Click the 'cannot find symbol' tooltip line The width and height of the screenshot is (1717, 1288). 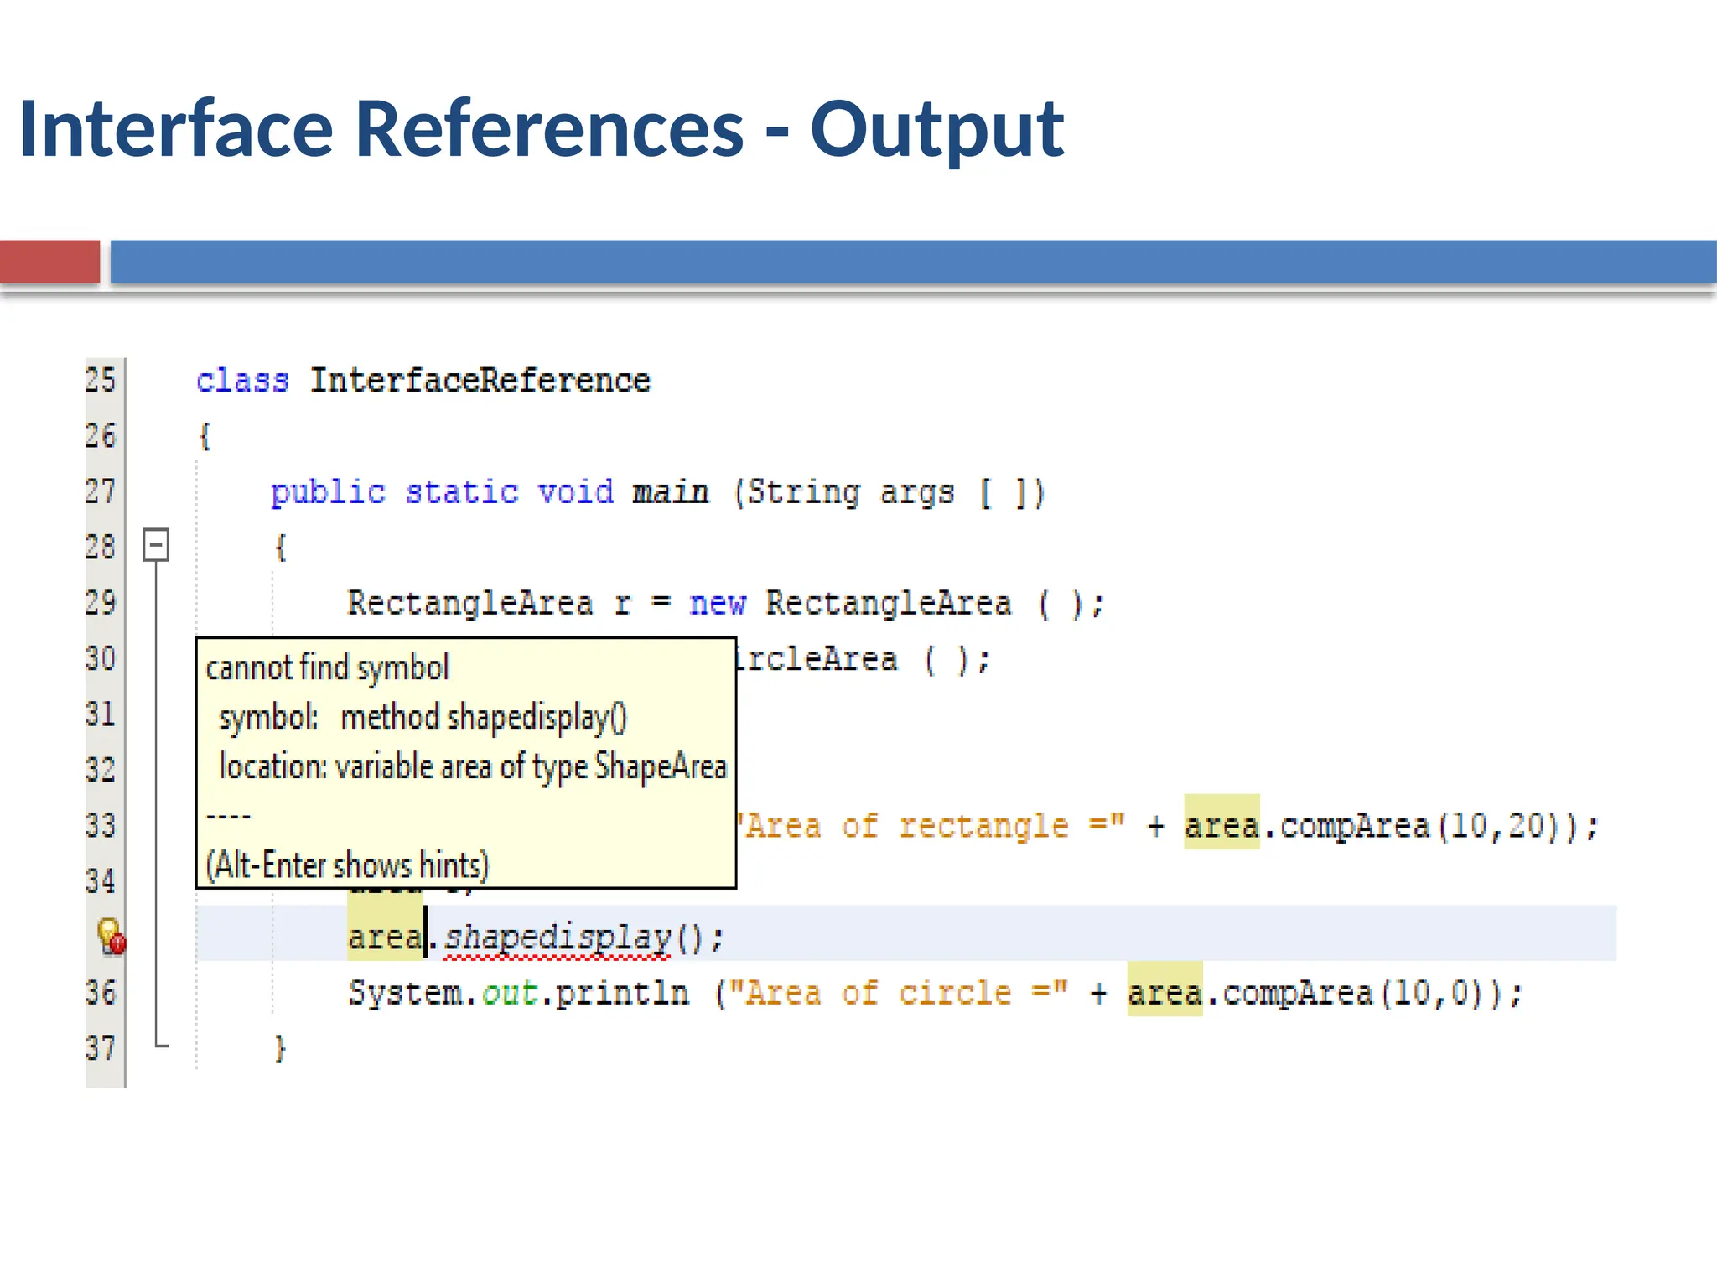coord(328,667)
